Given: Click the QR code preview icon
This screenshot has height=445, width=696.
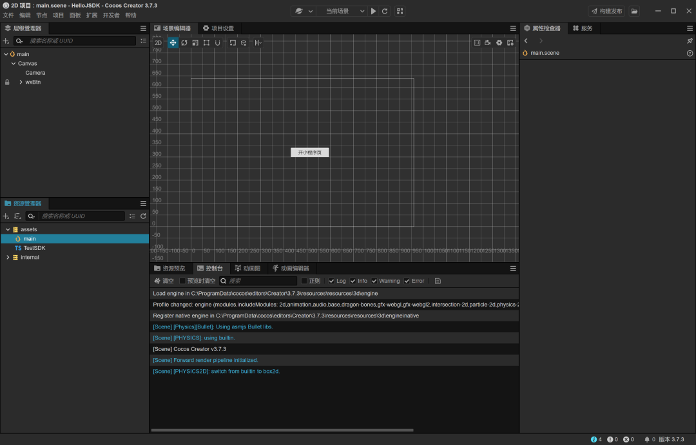Looking at the screenshot, I should [x=400, y=11].
